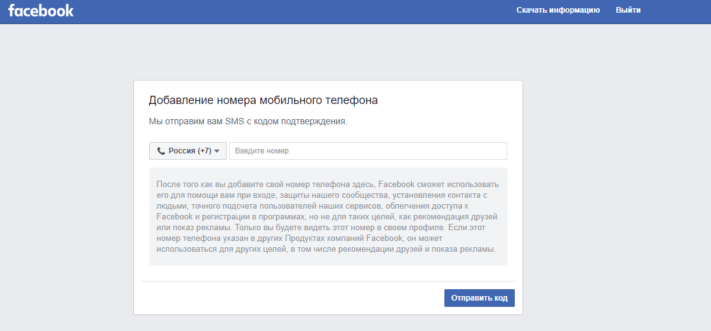Viewport: 711px width, 331px height.
Task: Send the code with Отправить код button
Action: pyautogui.click(x=479, y=298)
